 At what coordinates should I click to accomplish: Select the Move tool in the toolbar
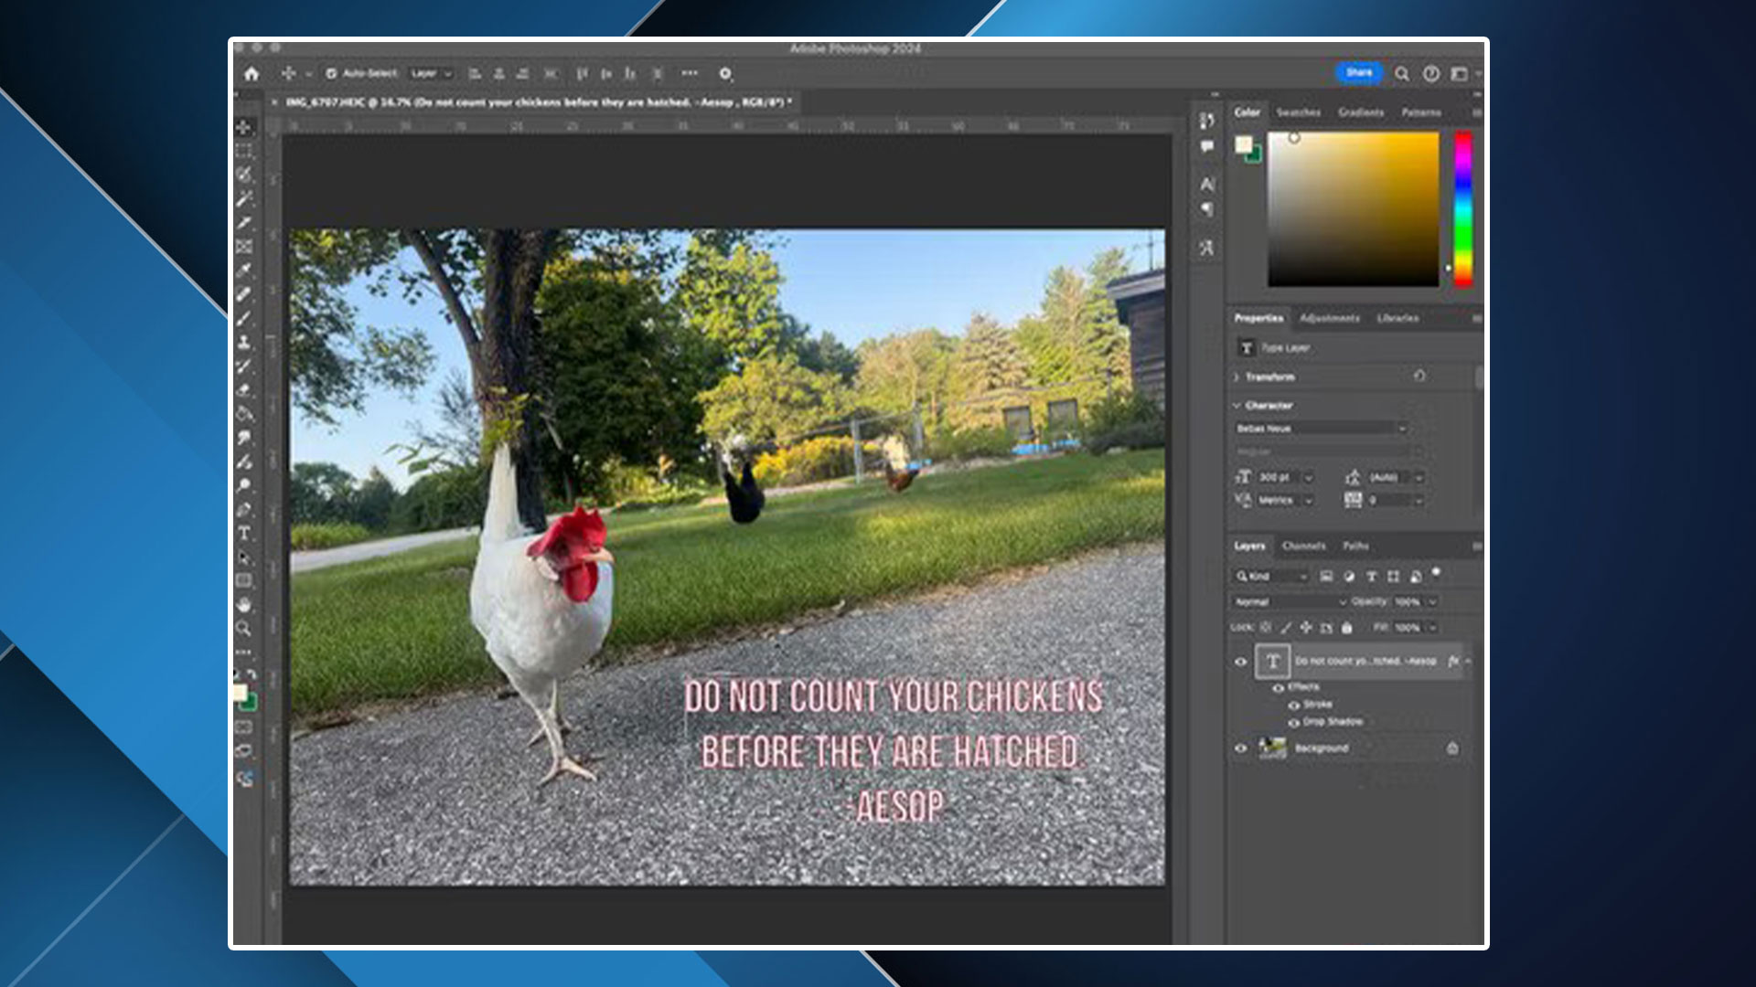(x=243, y=127)
